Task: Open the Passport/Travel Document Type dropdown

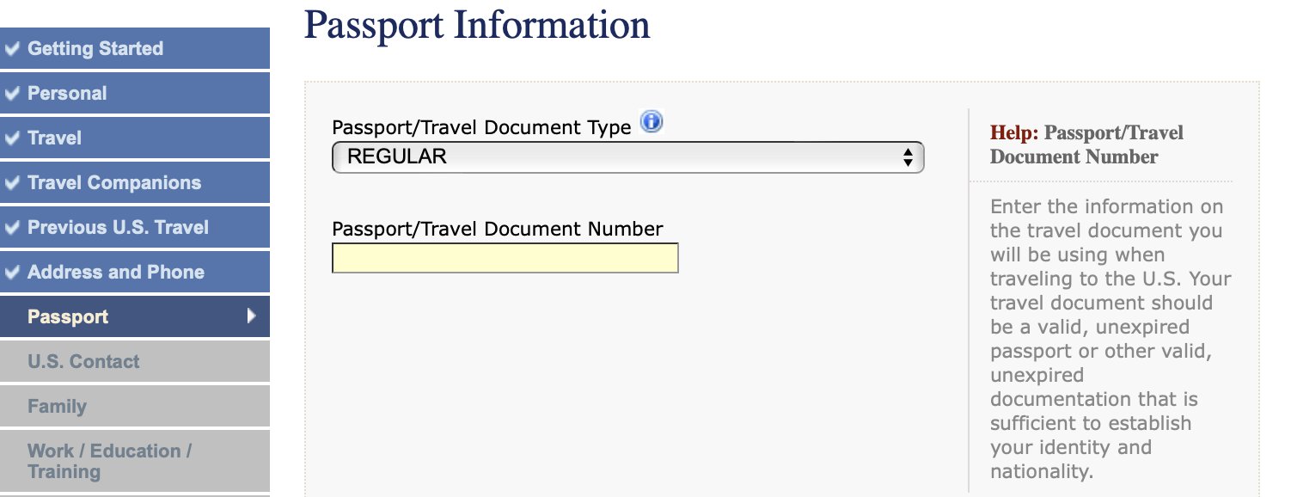Action: pos(627,156)
